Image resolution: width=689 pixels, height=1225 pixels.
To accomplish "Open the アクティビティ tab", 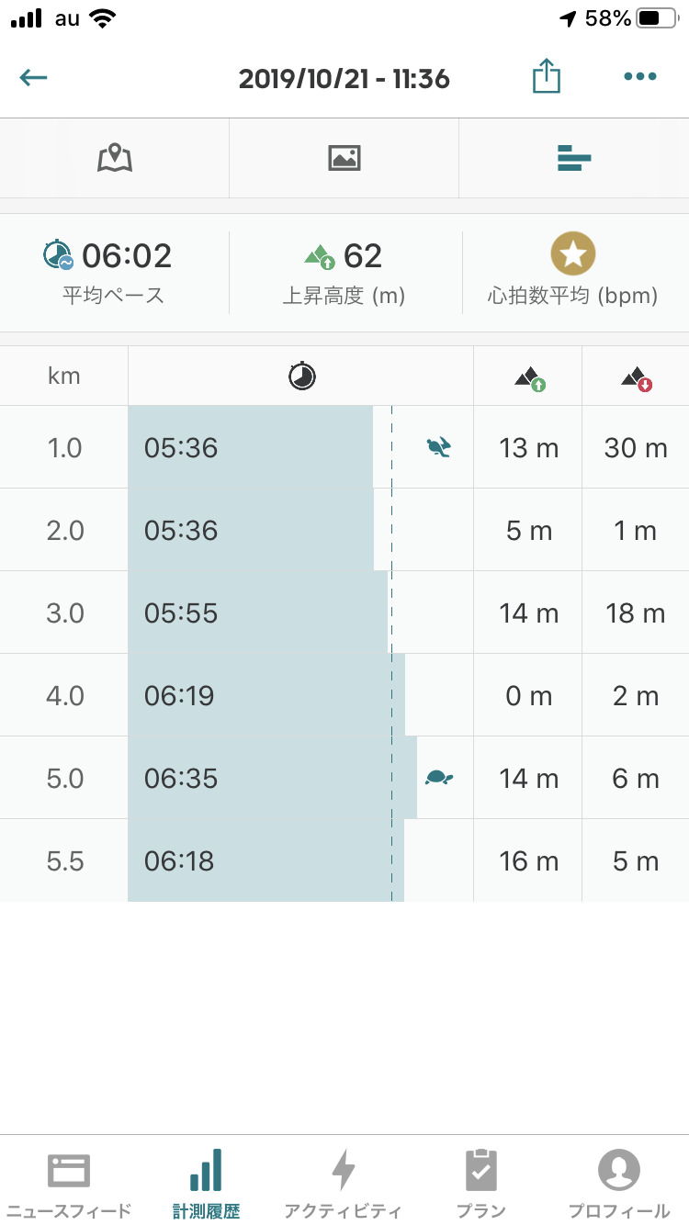I will (343, 1183).
